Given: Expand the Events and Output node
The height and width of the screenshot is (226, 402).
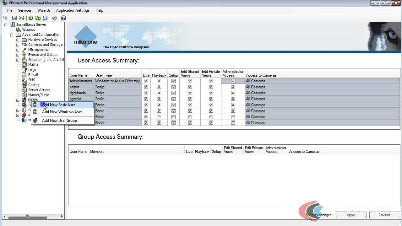Looking at the screenshot, I should pos(18,55).
